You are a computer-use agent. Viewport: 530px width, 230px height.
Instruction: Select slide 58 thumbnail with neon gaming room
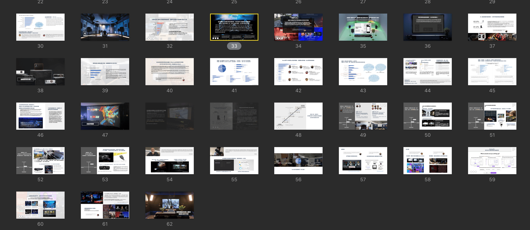click(x=428, y=160)
